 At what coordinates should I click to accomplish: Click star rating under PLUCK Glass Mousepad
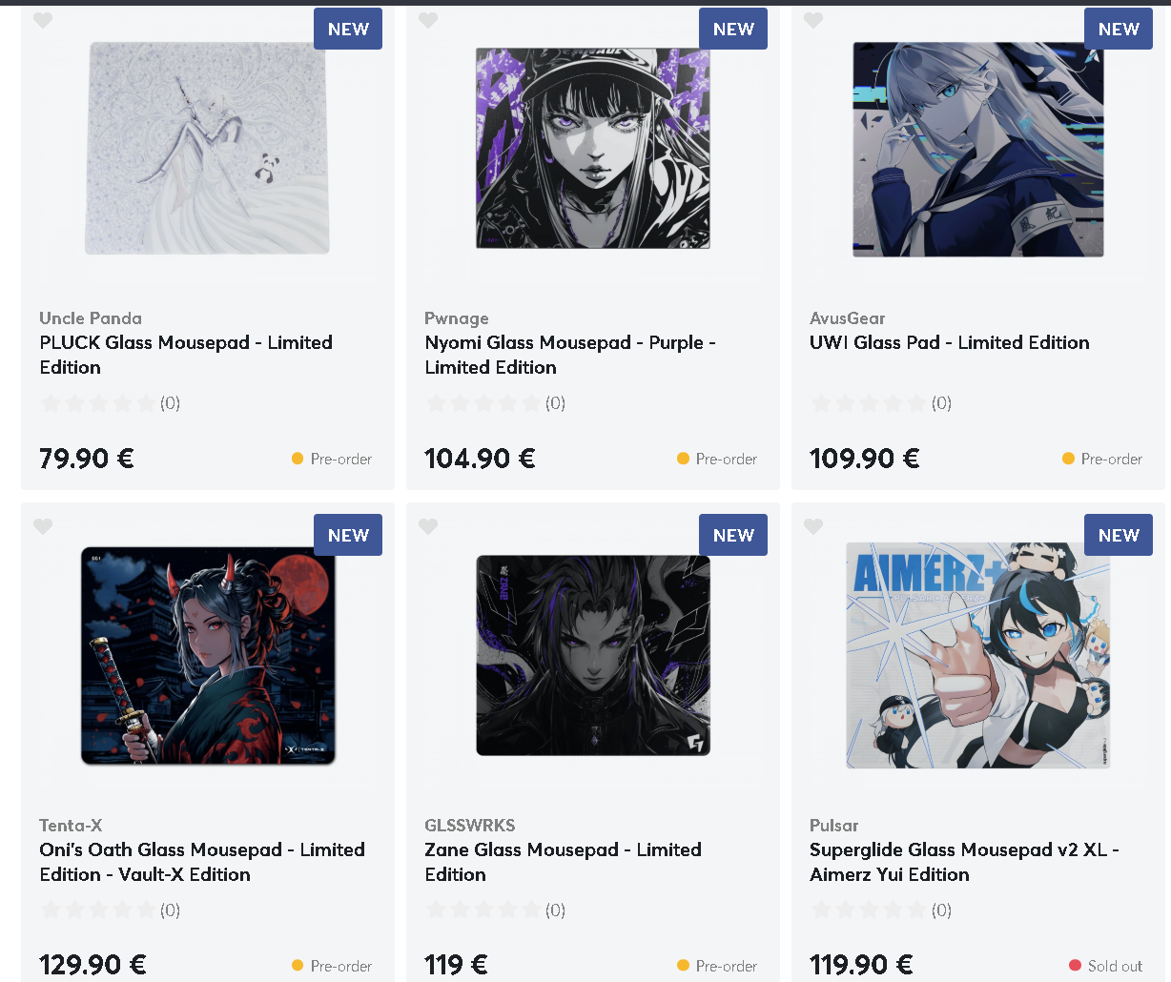[98, 403]
